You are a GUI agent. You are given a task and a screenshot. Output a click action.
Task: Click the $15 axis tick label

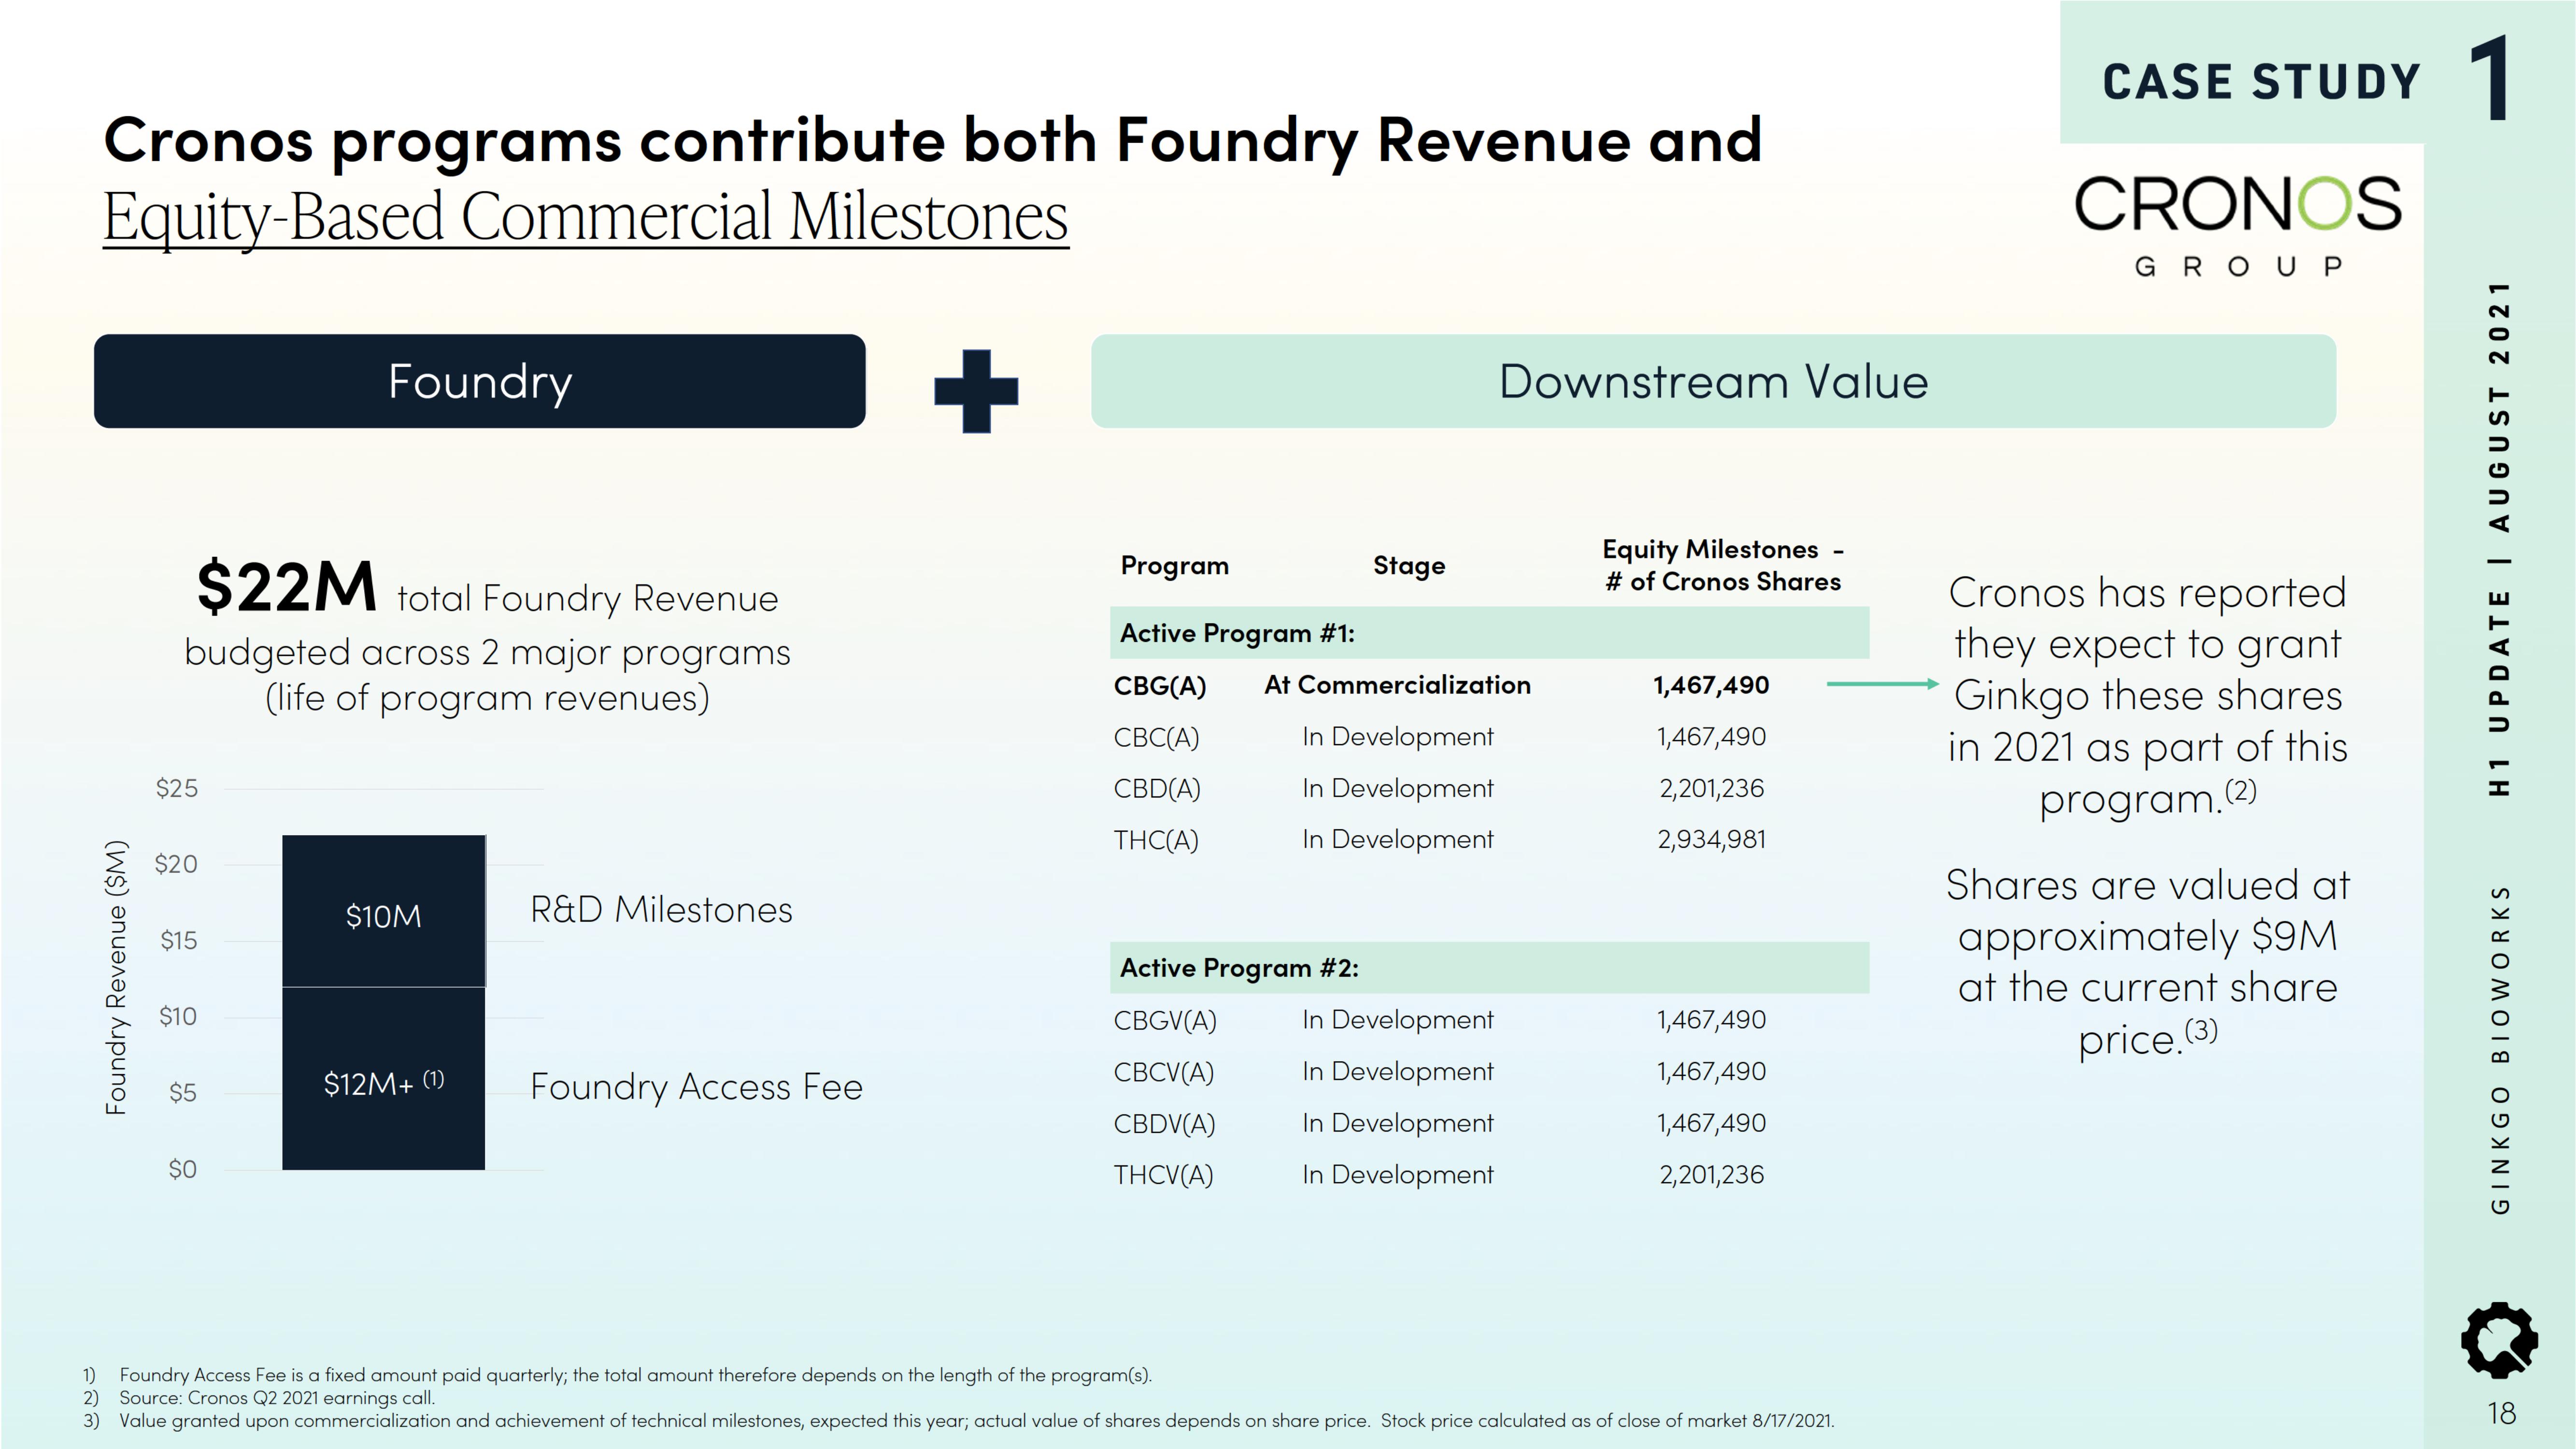[178, 940]
